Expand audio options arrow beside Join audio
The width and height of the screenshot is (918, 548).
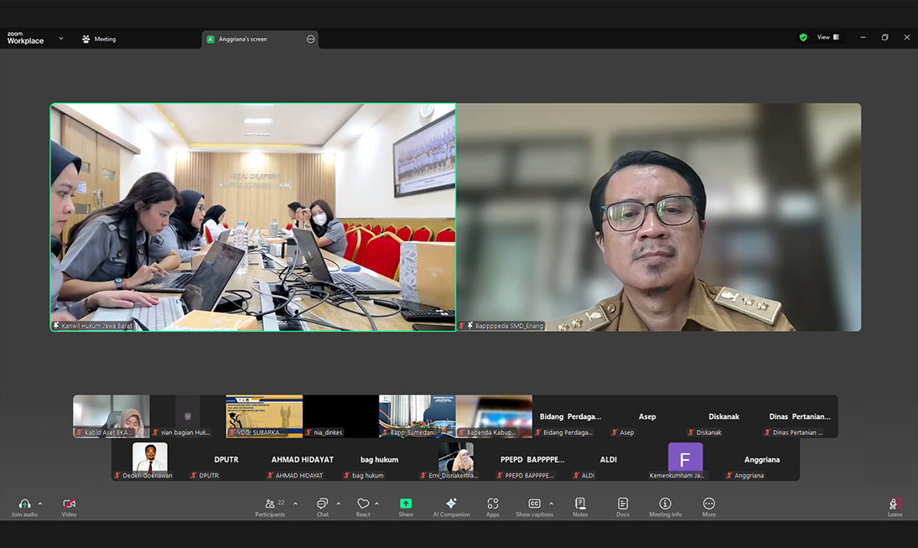(x=39, y=504)
